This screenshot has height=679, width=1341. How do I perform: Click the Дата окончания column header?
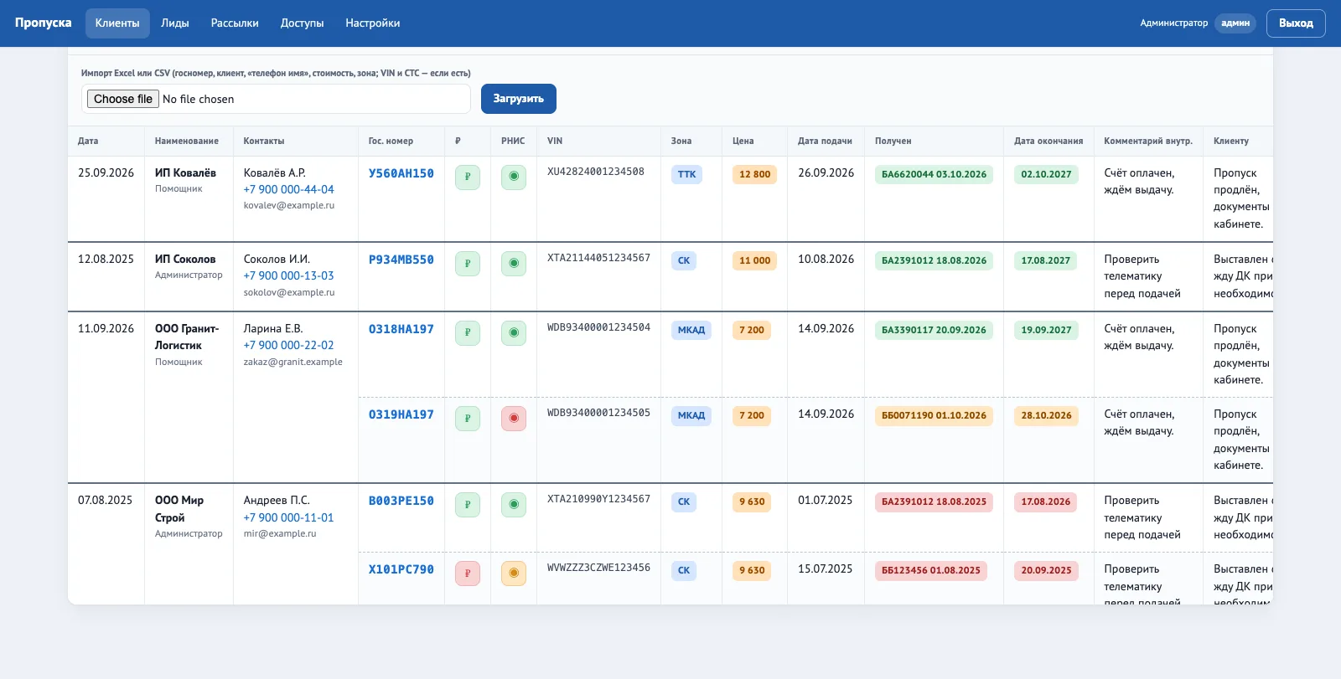(1048, 141)
